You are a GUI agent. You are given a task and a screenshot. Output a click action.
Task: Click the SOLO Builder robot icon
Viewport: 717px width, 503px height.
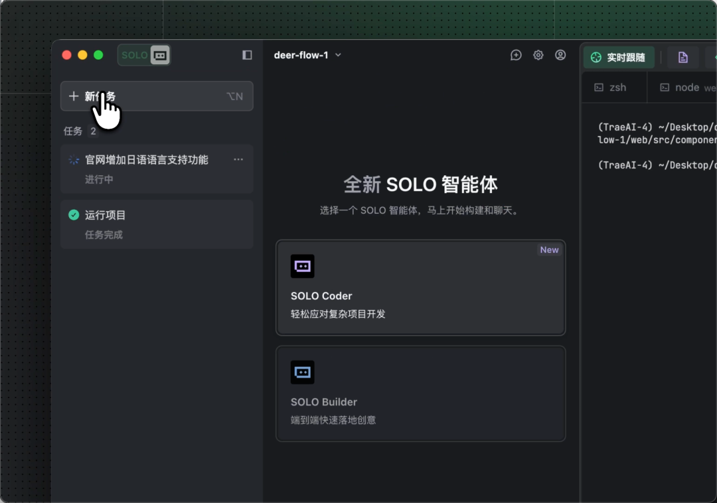click(303, 372)
